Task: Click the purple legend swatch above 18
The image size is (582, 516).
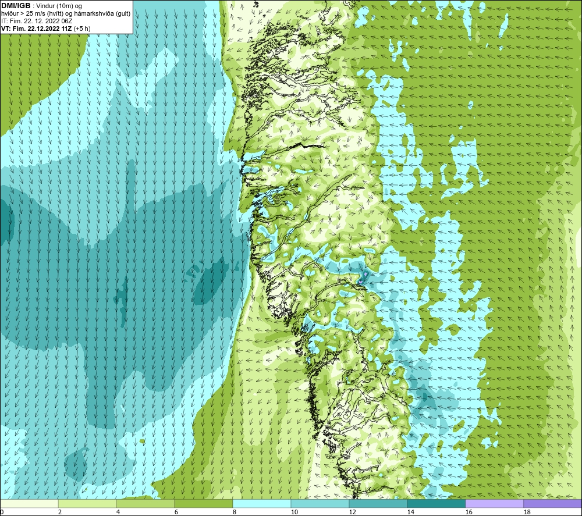Action: coord(553,503)
